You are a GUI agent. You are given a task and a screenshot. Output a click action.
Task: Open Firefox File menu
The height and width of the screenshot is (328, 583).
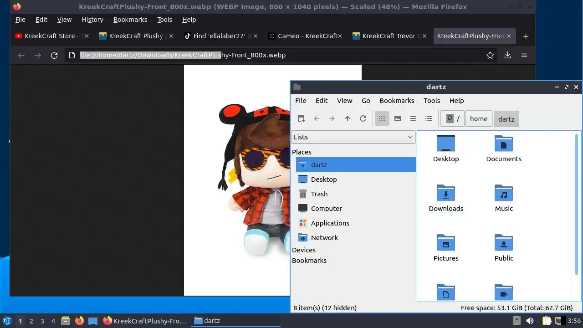click(20, 20)
